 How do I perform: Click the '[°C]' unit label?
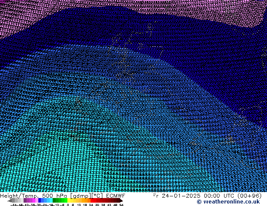[97, 196]
